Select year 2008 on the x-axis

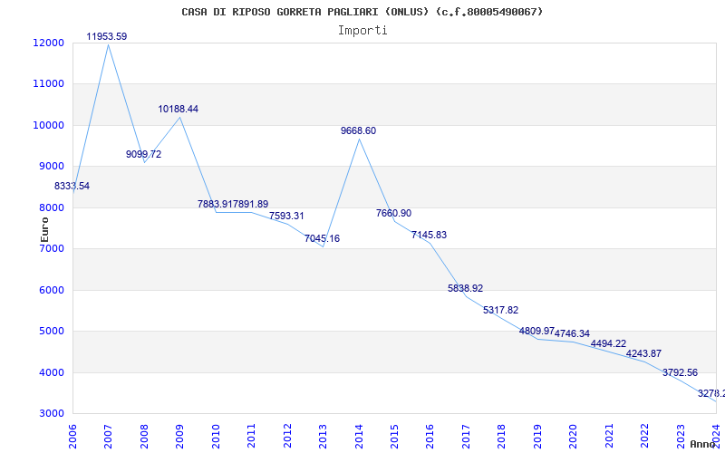click(144, 436)
